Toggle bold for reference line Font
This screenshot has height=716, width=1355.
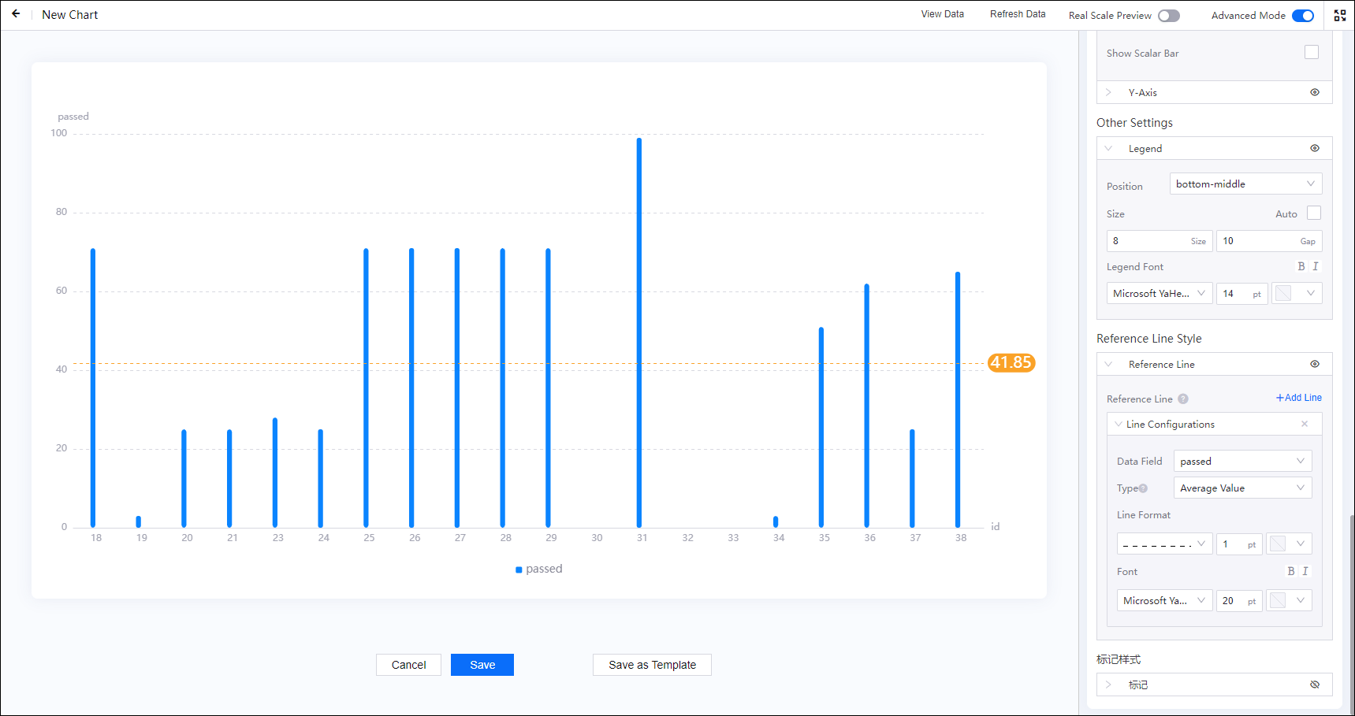1290,572
